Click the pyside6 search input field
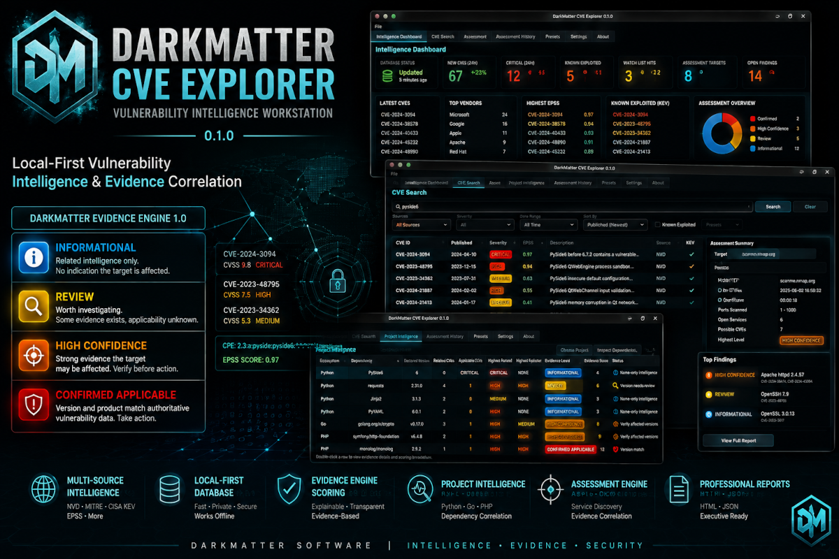 pyautogui.click(x=572, y=207)
